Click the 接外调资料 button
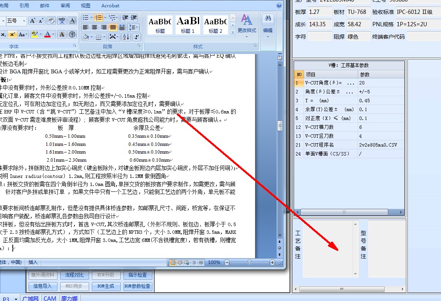Screen dimensions: 441x301 pos(43,275)
